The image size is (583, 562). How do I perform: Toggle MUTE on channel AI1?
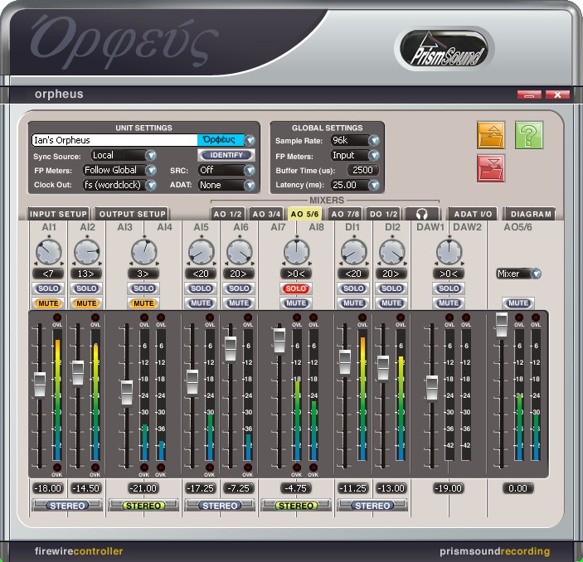point(48,303)
